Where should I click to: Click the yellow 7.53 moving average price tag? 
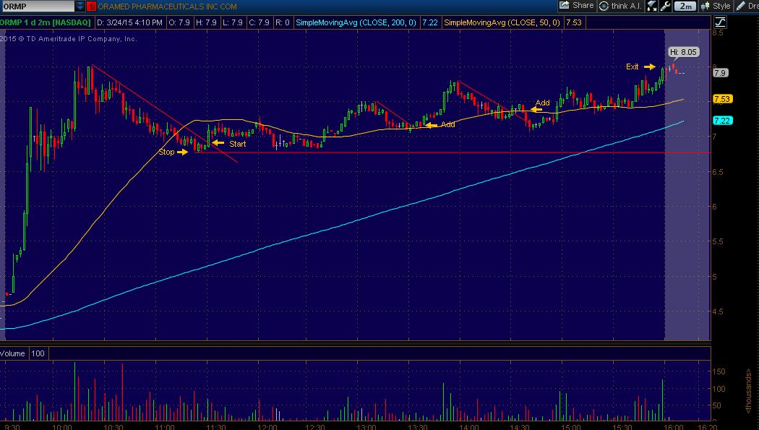point(722,99)
